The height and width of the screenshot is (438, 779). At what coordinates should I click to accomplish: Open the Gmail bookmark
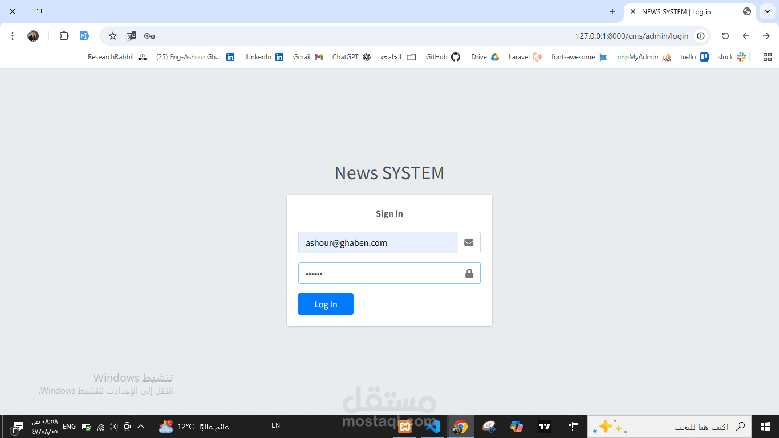(303, 56)
